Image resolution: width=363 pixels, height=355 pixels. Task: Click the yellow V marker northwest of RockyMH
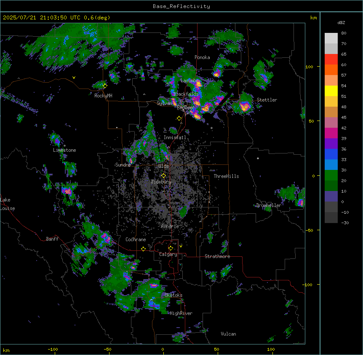(x=74, y=78)
